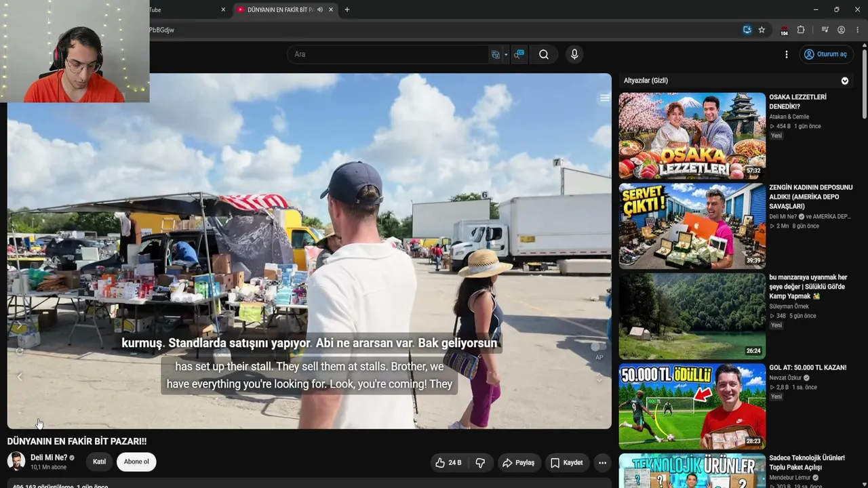
Task: Open the translate language dropdown arrow in search bar
Action: (x=506, y=55)
